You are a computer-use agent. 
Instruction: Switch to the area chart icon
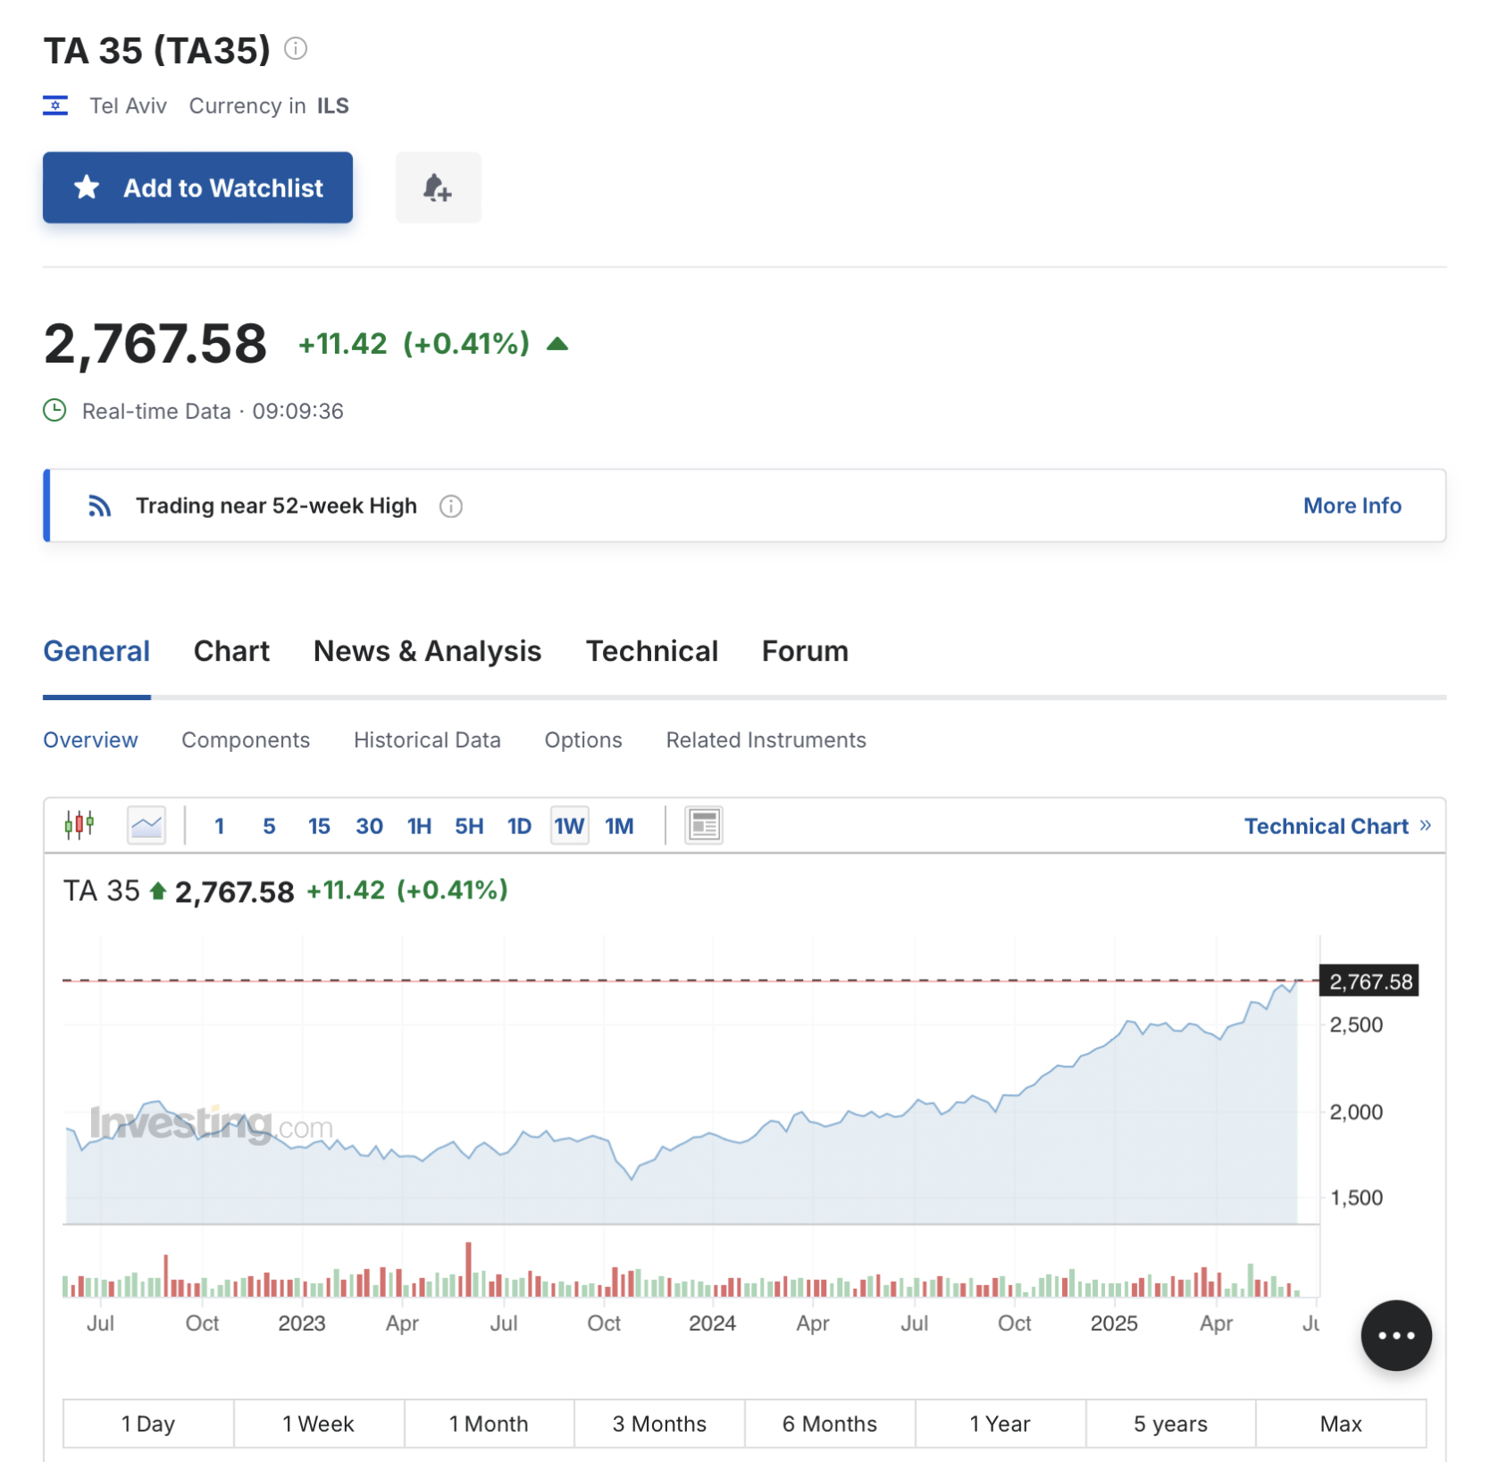tap(146, 825)
